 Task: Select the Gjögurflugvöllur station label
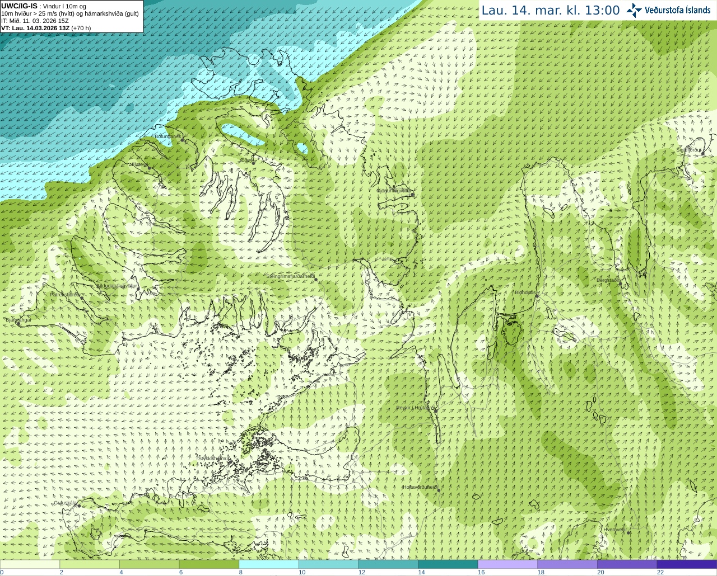click(x=394, y=191)
